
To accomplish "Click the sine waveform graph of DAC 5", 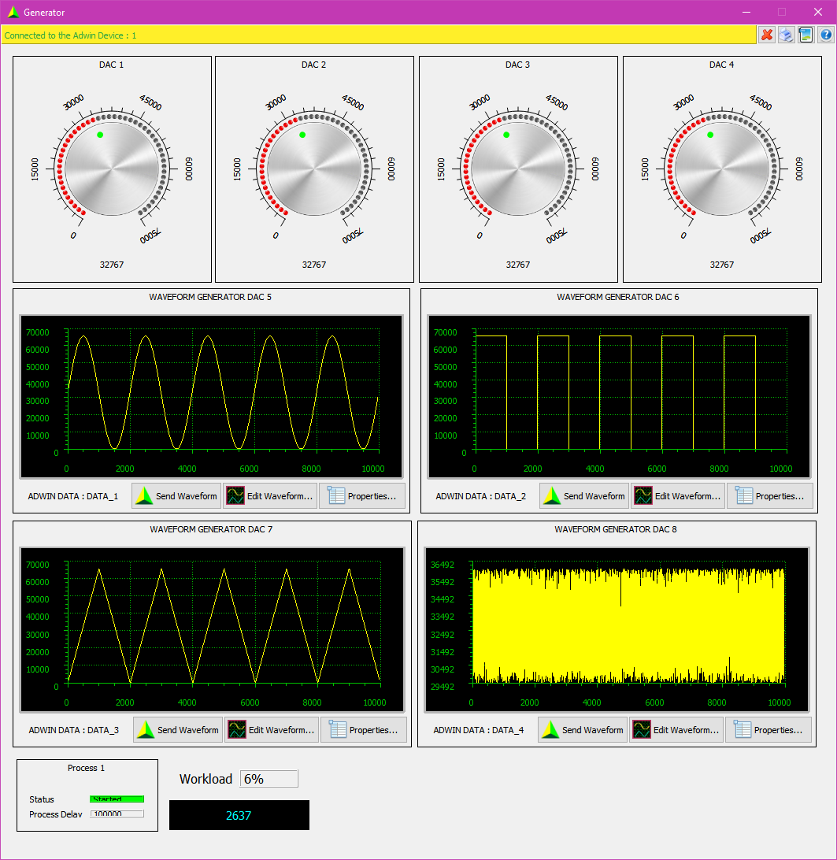I will 212,397.
